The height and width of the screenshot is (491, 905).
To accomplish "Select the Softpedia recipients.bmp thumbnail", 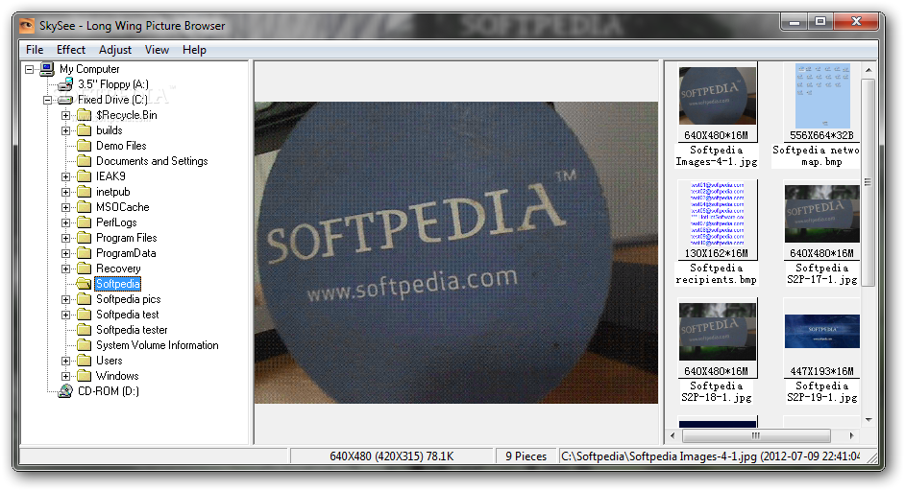I will tap(717, 214).
